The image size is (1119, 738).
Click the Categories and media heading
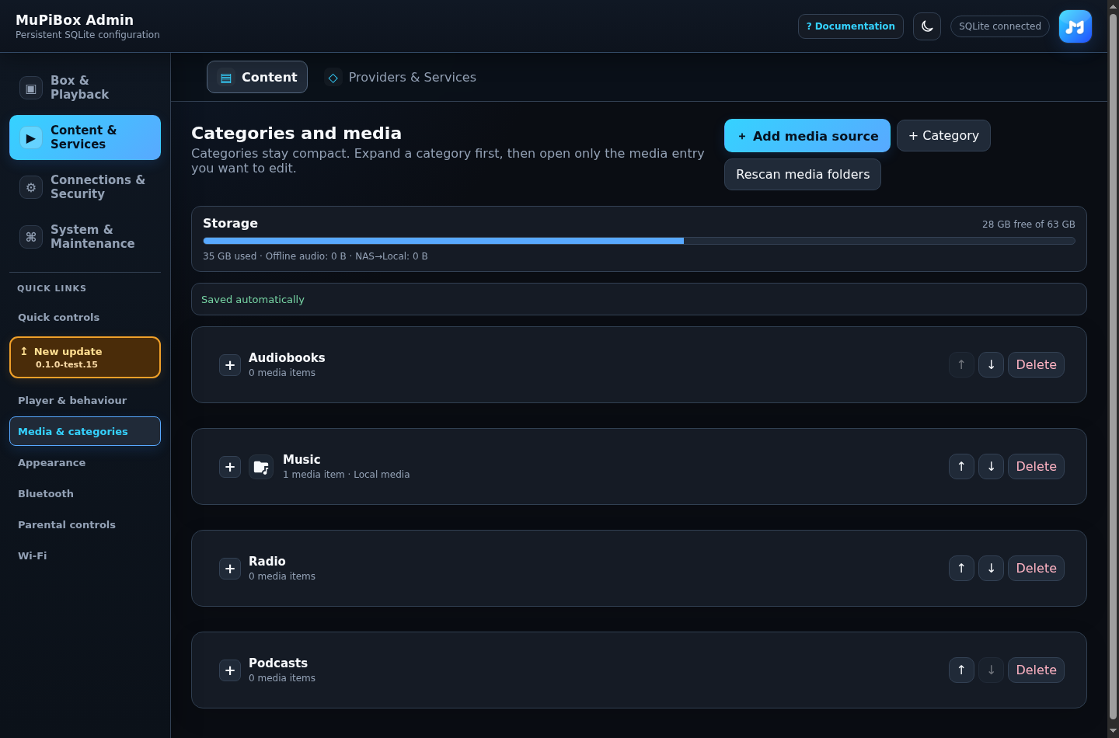pyautogui.click(x=296, y=134)
